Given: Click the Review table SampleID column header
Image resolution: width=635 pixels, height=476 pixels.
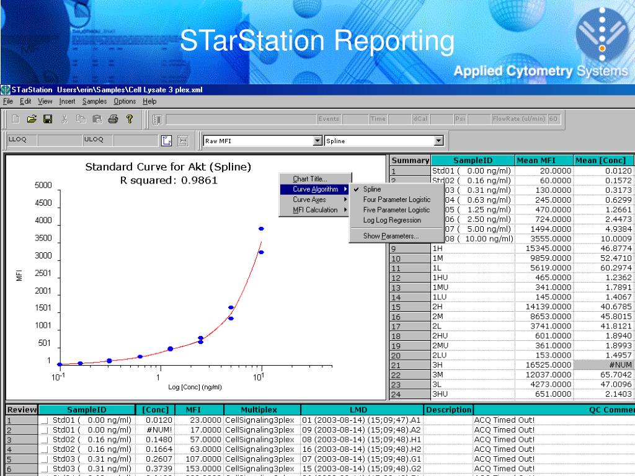Looking at the screenshot, I should (x=87, y=410).
